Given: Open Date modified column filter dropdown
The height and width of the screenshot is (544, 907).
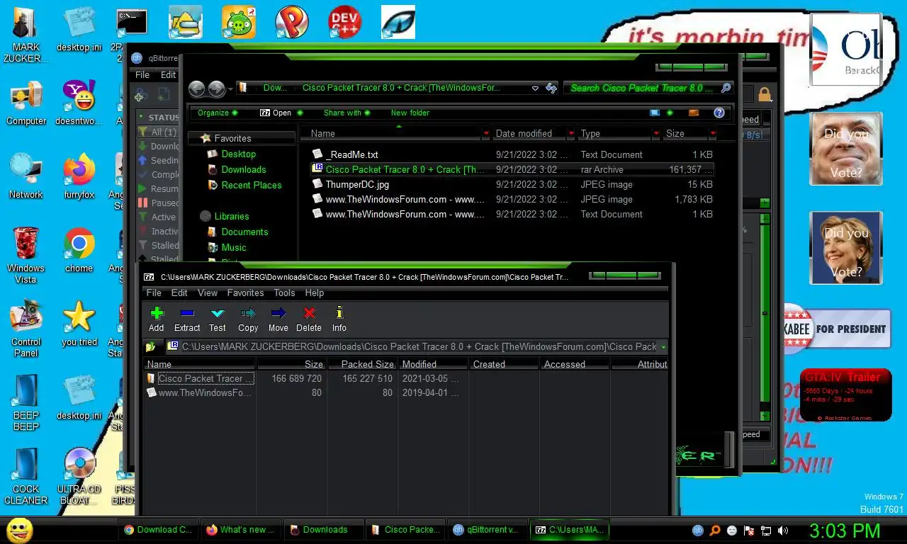Looking at the screenshot, I should (x=571, y=133).
